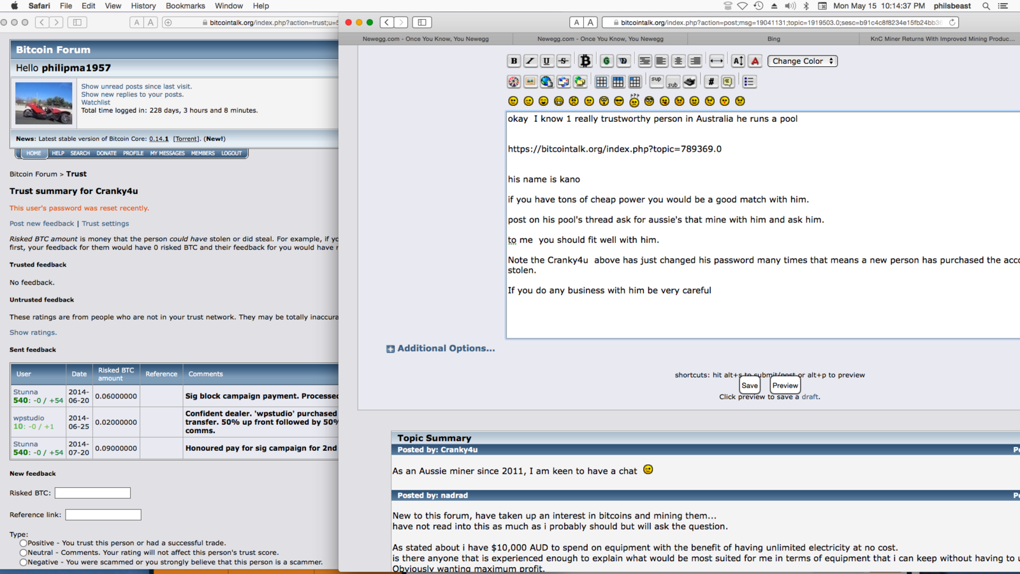This screenshot has width=1020, height=574.
Task: Expand Additional Options section
Action: [441, 348]
